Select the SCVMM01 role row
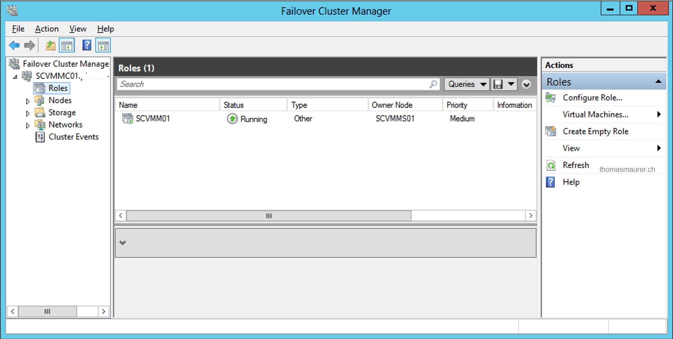The height and width of the screenshot is (339, 673). pyautogui.click(x=326, y=119)
